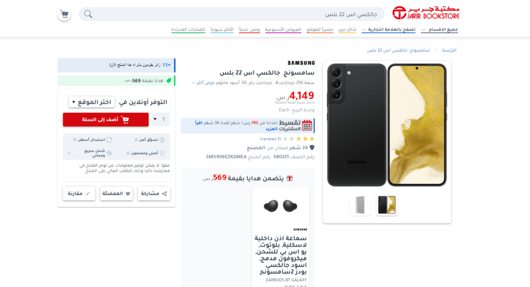The height and width of the screenshot is (287, 530).
Task: Click the gift box icon
Action: (x=290, y=178)
